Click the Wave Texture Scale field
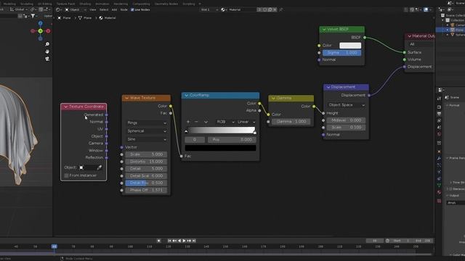465x261 pixels. pyautogui.click(x=146, y=154)
